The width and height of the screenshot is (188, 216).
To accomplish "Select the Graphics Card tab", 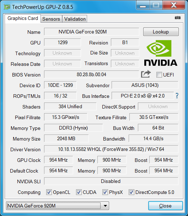I will coord(23,18).
